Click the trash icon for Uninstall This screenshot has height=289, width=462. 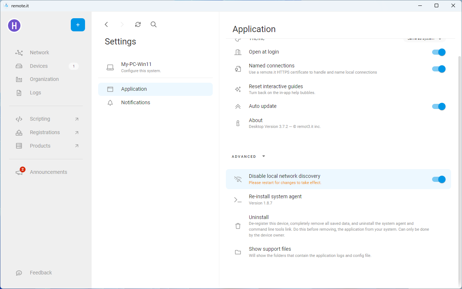click(x=238, y=226)
